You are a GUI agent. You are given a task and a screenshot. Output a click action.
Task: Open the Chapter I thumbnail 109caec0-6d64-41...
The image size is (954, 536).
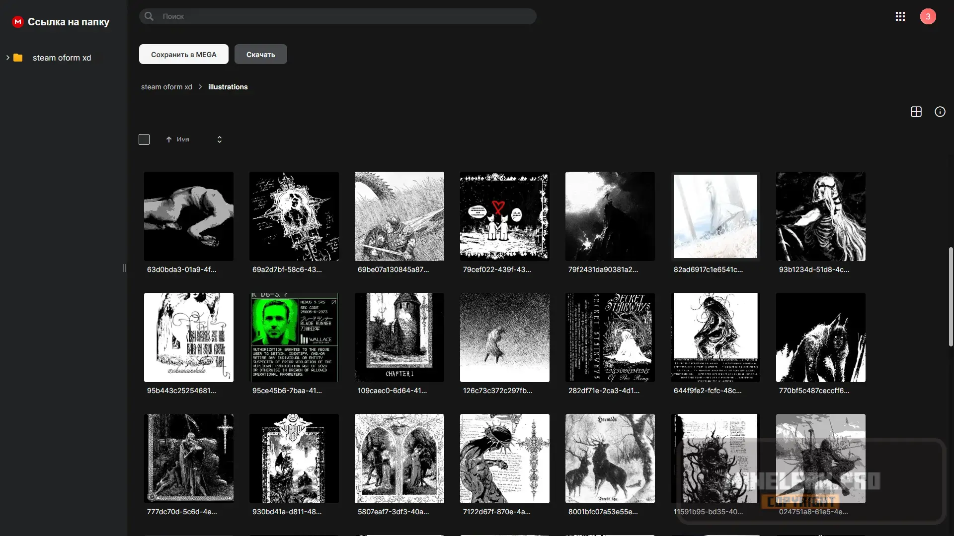(x=399, y=337)
